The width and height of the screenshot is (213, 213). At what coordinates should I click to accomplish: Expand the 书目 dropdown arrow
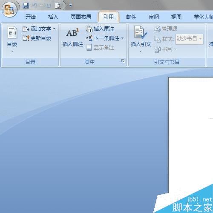(x=175, y=49)
